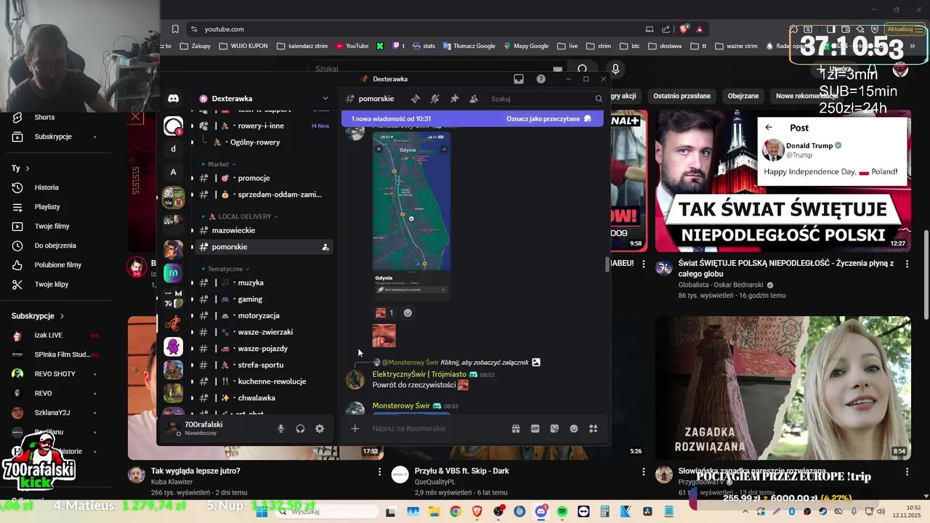Open Spotify from the taskbar
The height and width of the screenshot is (523, 930).
pos(562,512)
